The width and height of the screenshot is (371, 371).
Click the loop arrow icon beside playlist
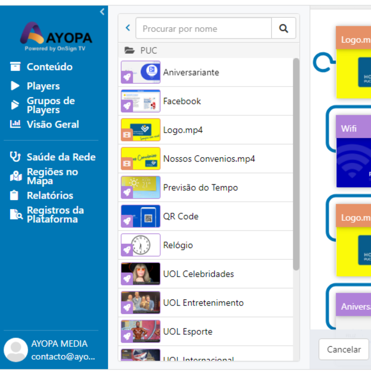click(x=324, y=63)
